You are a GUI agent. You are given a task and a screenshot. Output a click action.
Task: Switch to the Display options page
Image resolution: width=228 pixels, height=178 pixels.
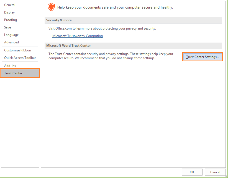9,12
